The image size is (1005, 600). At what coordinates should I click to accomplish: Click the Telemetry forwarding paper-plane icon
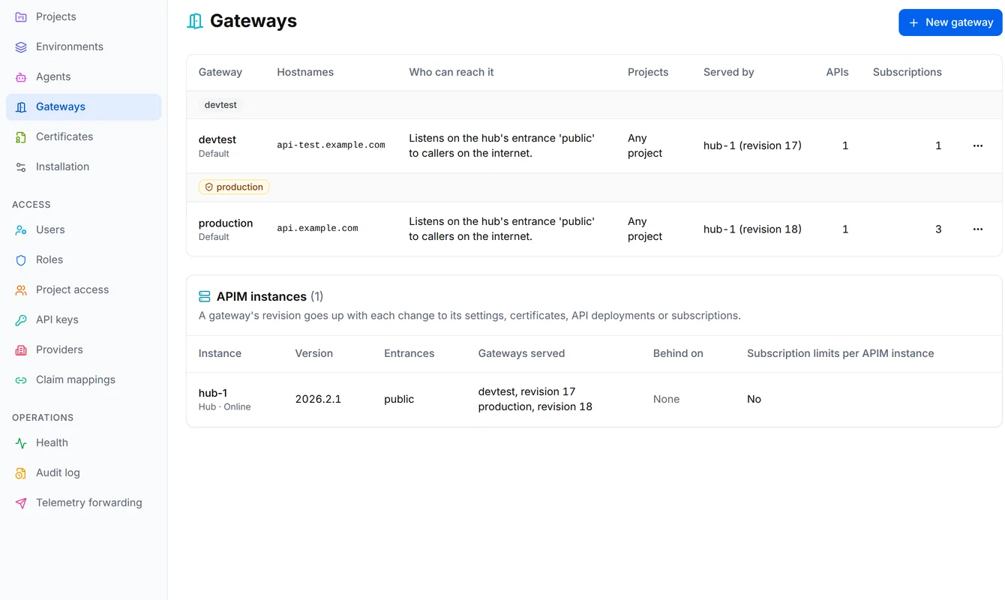21,502
